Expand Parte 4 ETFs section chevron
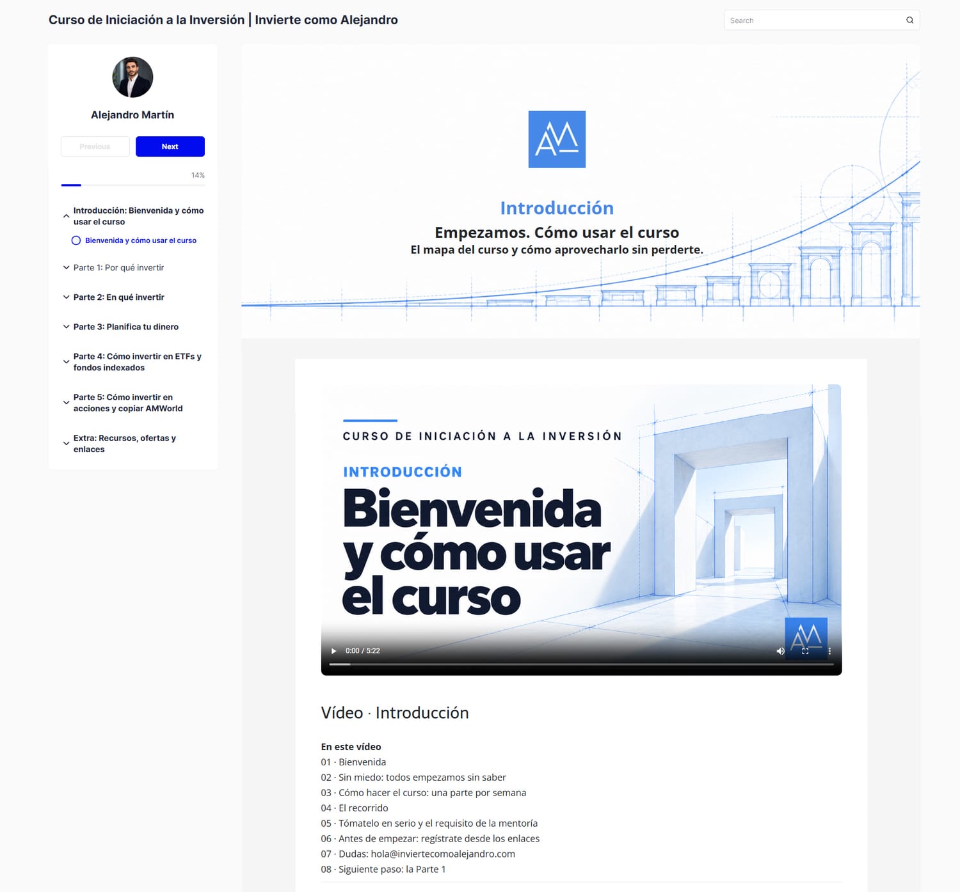 pos(66,362)
